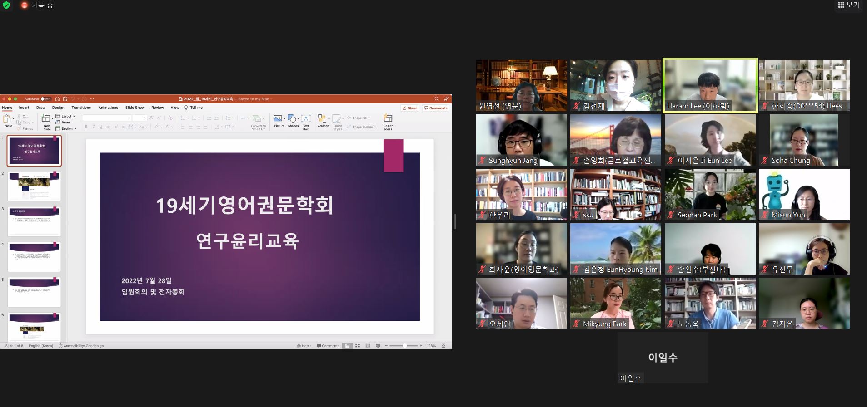Viewport: 867px width, 407px height.
Task: Insert a Text Box
Action: pyautogui.click(x=306, y=121)
